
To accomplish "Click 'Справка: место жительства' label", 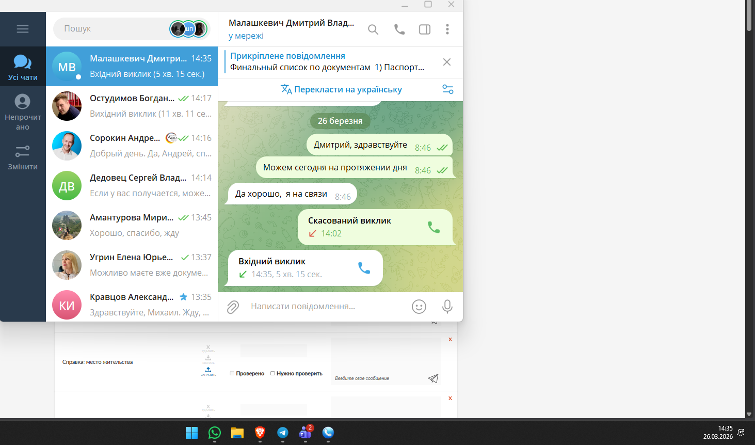I will (x=98, y=362).
